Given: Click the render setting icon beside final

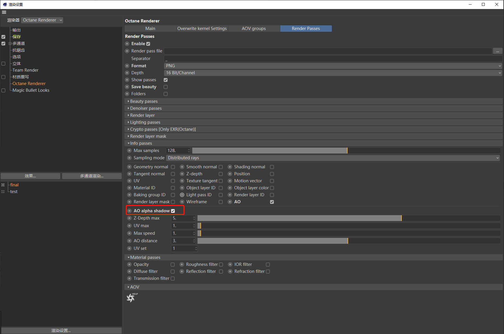Looking at the screenshot, I should (x=3, y=185).
